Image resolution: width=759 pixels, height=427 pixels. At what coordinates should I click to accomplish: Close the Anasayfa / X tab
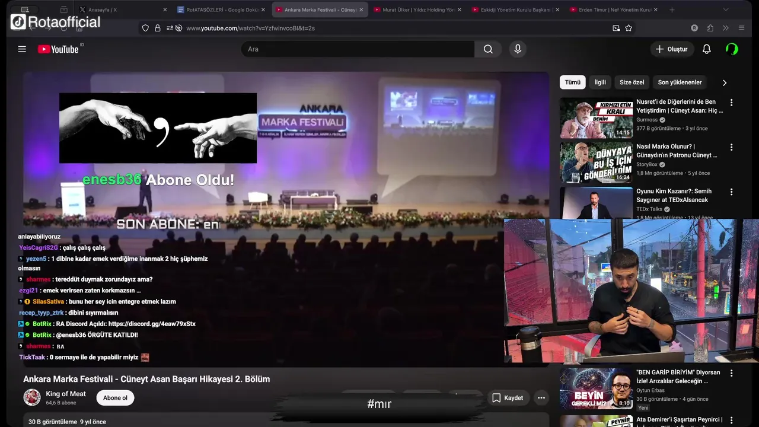tap(165, 10)
